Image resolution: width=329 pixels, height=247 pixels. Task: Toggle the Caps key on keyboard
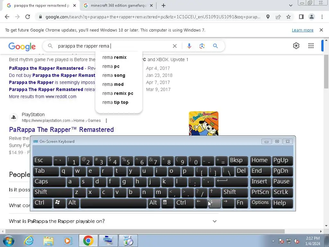[49, 182]
